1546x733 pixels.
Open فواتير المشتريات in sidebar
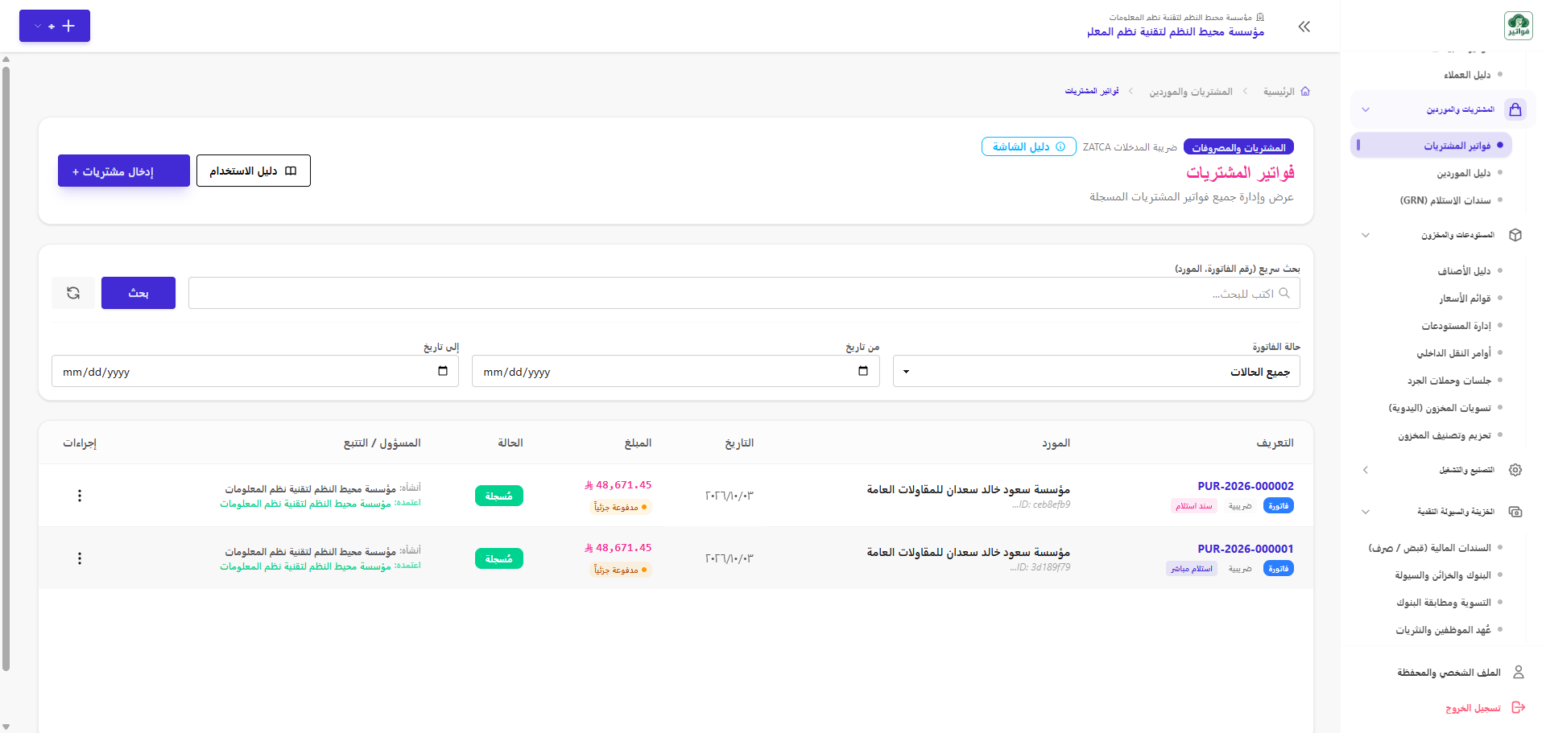(1432, 146)
